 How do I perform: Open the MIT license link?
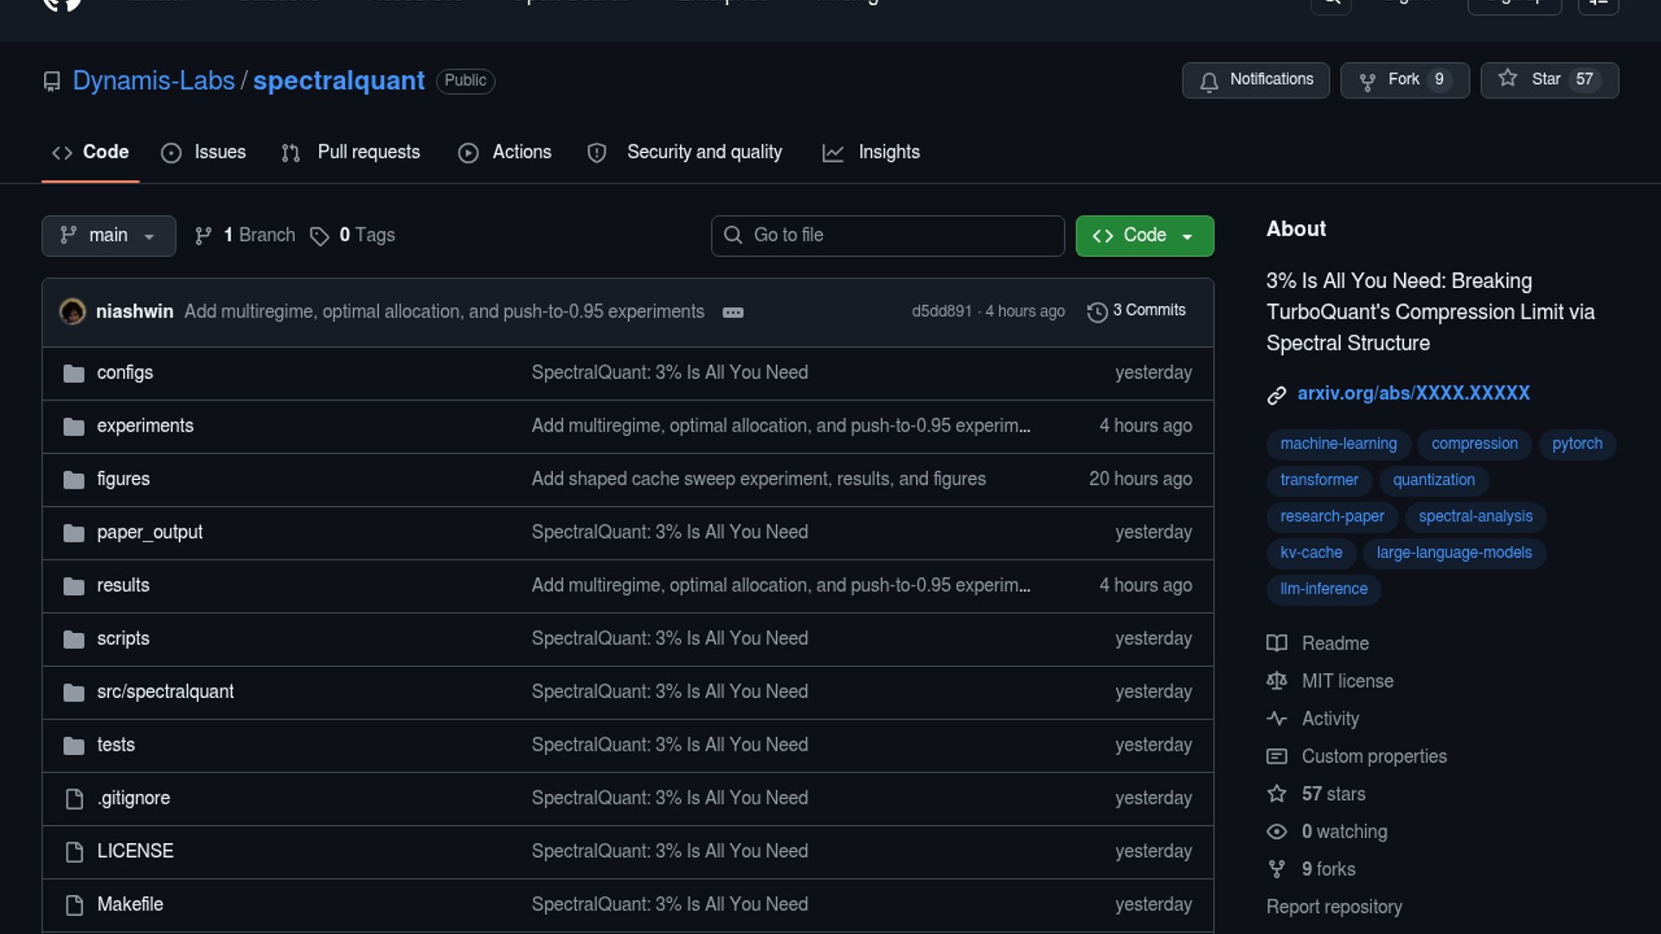[1347, 681]
